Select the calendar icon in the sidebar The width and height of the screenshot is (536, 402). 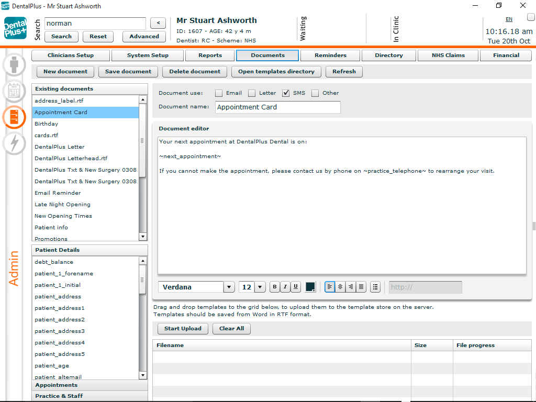tap(14, 91)
